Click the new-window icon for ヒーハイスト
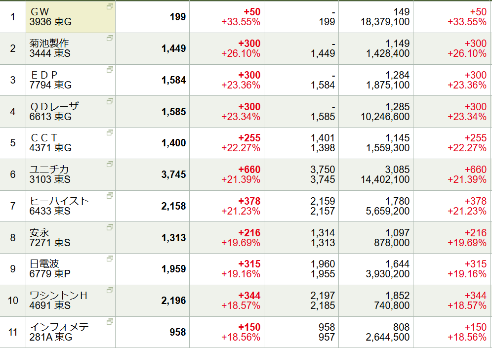Image resolution: width=492 pixels, height=348 pixels. 110,196
